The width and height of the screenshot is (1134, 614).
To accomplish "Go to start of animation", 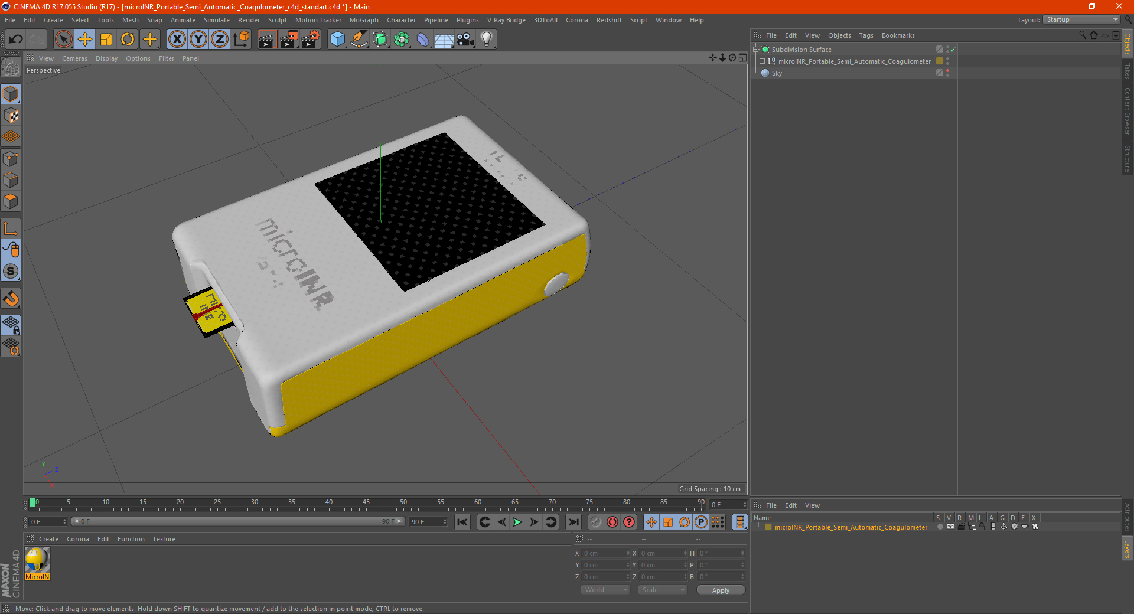I will 462,522.
